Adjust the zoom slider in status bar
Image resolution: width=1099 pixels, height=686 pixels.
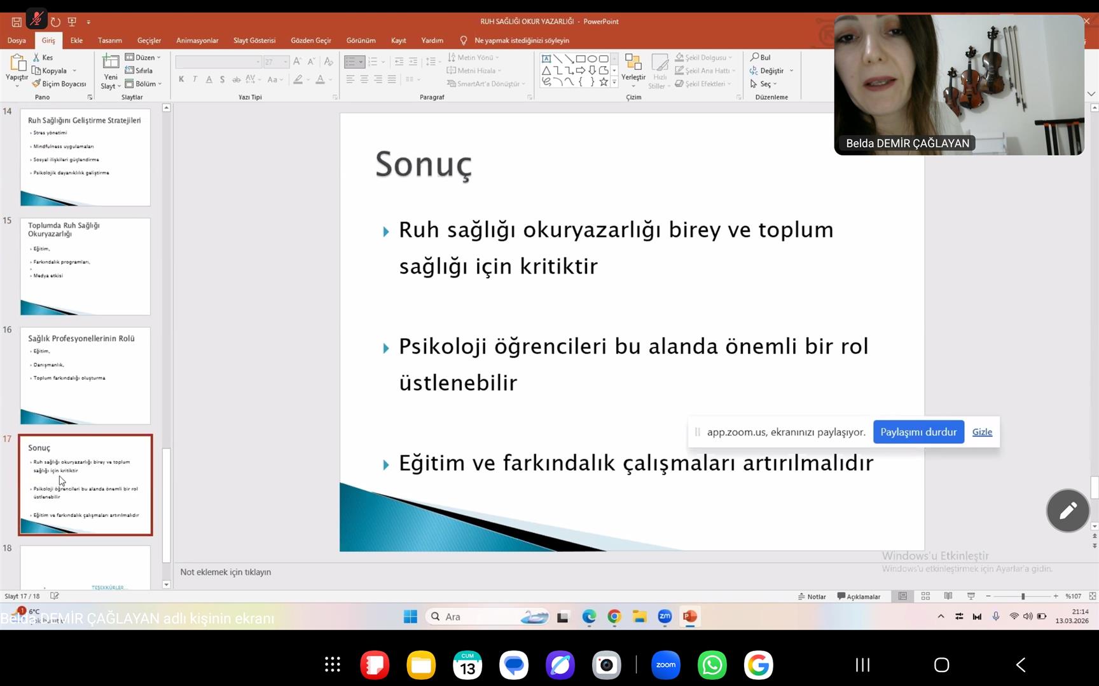pos(1023,596)
